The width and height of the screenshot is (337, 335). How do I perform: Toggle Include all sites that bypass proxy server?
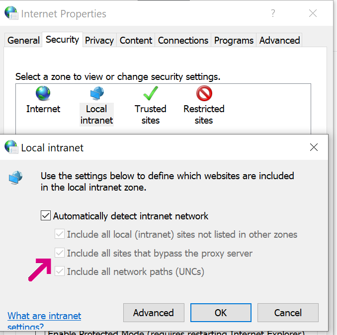click(x=60, y=253)
